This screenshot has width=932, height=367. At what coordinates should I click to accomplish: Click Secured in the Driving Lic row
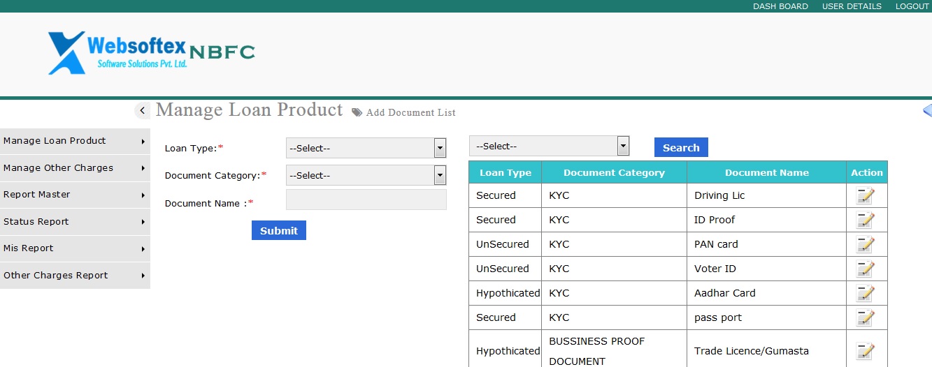tap(496, 195)
